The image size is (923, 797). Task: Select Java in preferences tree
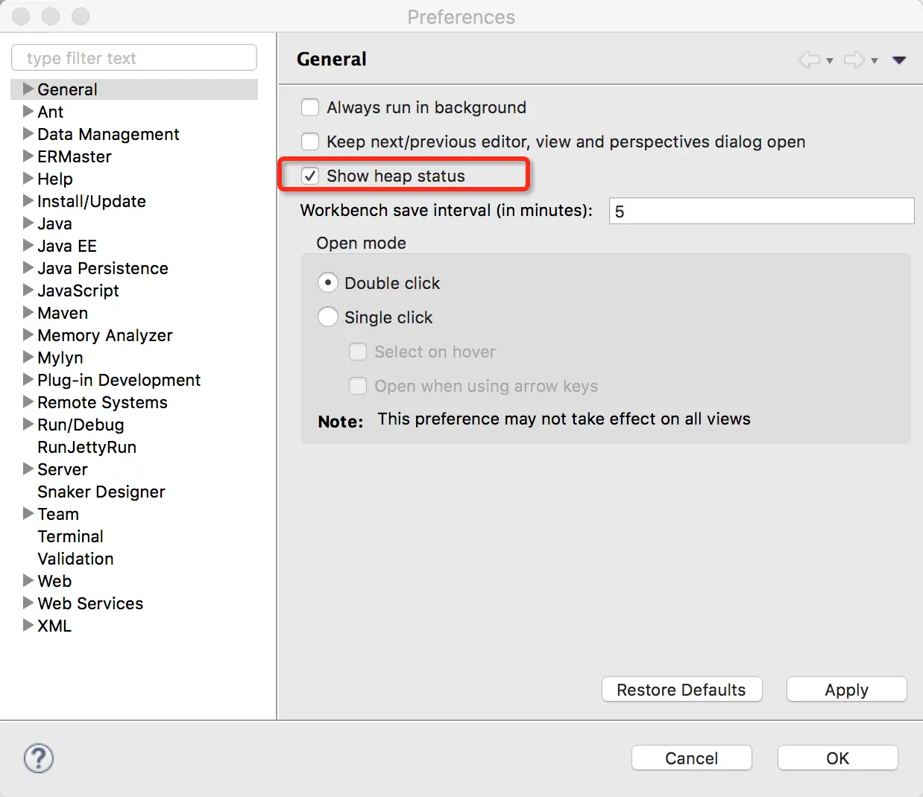coord(54,223)
